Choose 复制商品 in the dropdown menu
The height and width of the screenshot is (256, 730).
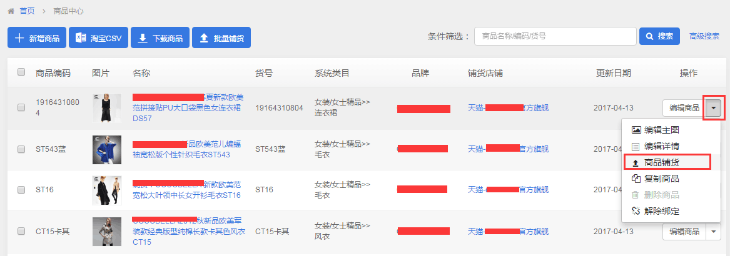661,179
